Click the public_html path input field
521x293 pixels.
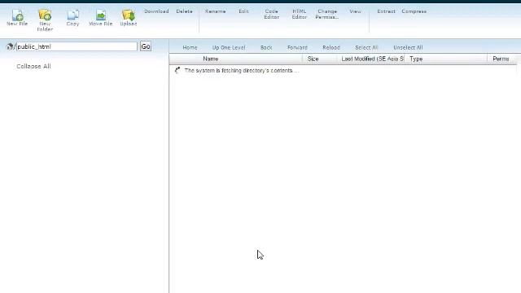point(77,46)
